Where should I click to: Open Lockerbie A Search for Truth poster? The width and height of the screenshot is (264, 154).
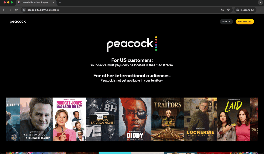(x=201, y=119)
